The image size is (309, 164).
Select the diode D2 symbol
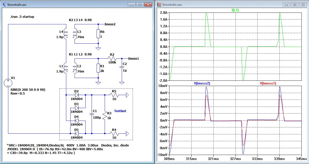click(x=76, y=95)
